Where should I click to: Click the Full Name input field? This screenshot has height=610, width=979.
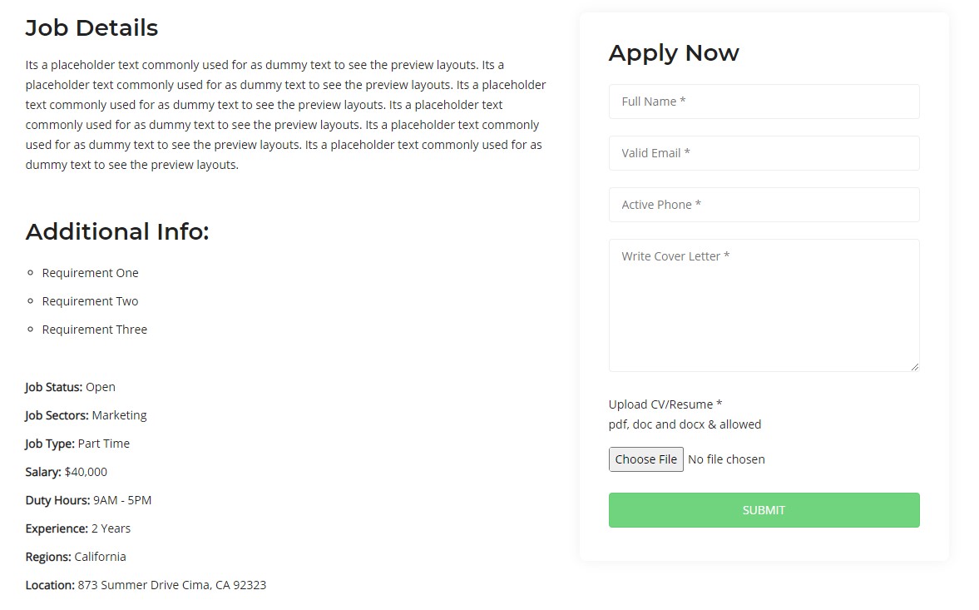[764, 102]
